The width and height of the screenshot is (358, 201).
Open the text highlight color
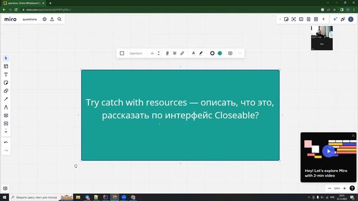coord(201,54)
